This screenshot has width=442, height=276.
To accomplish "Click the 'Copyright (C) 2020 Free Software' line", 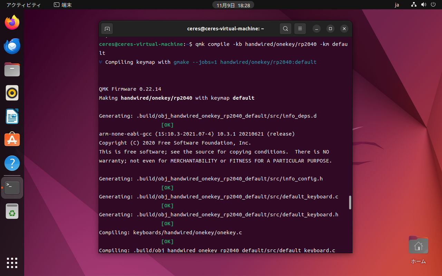I will pyautogui.click(x=175, y=143).
